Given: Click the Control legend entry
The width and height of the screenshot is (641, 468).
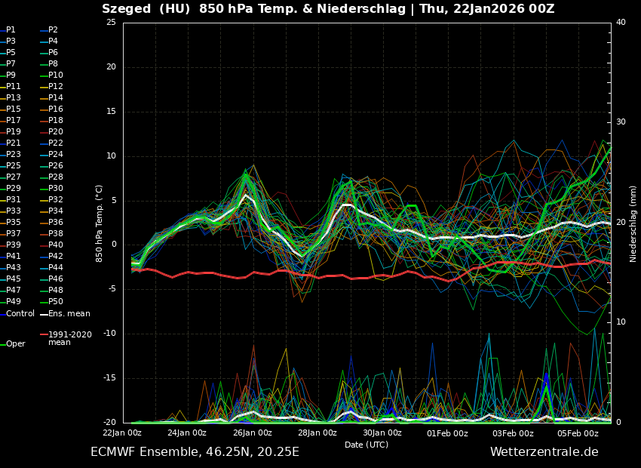Looking at the screenshot, I should click(x=20, y=313).
